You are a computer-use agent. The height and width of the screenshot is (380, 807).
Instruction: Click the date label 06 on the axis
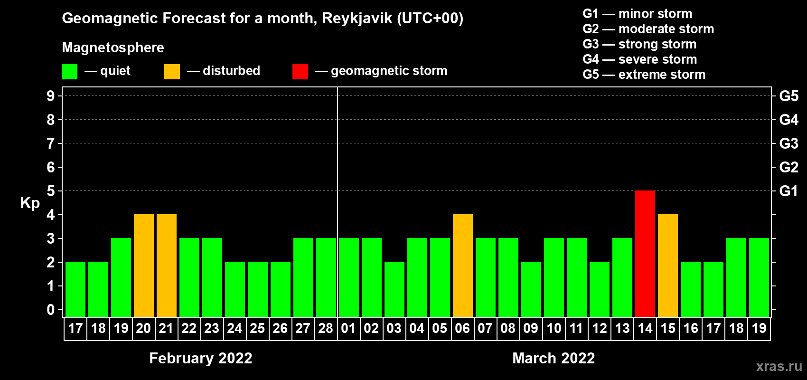462,329
